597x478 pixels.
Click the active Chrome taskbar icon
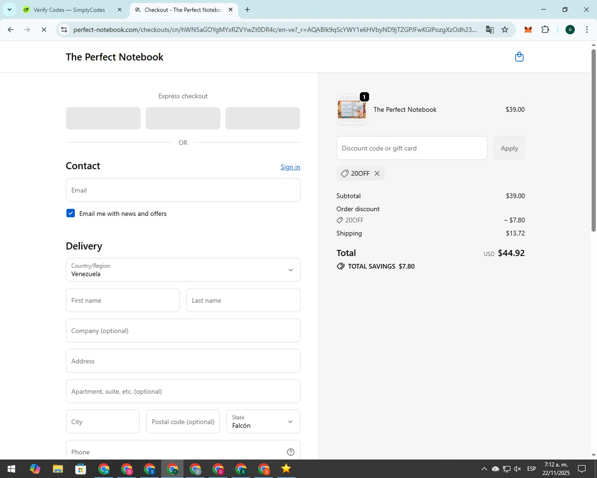click(x=172, y=469)
